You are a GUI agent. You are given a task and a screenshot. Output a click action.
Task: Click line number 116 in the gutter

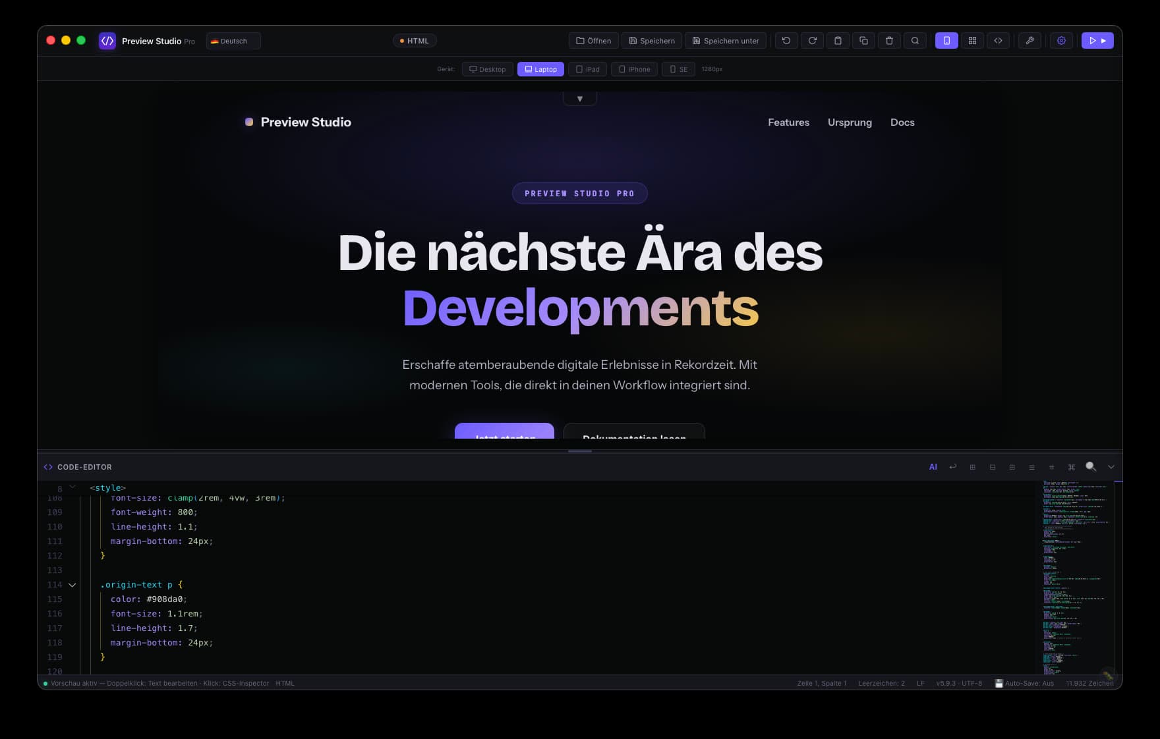click(x=55, y=614)
